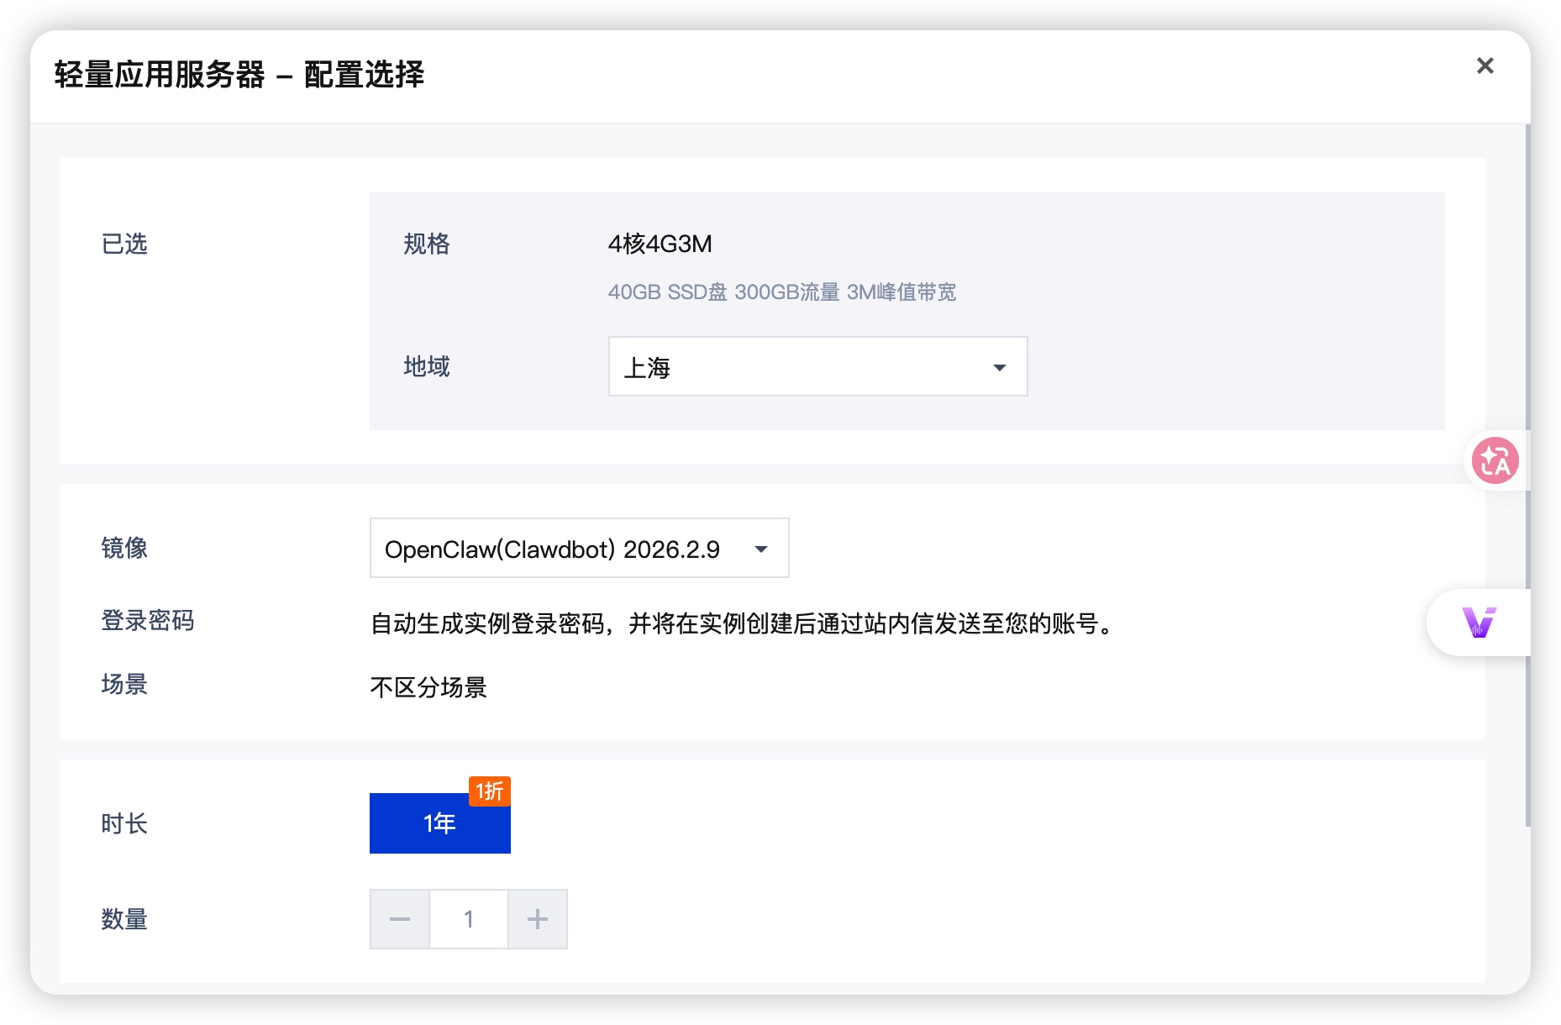Click the 时长 field label
The width and height of the screenshot is (1561, 1025).
point(124,823)
